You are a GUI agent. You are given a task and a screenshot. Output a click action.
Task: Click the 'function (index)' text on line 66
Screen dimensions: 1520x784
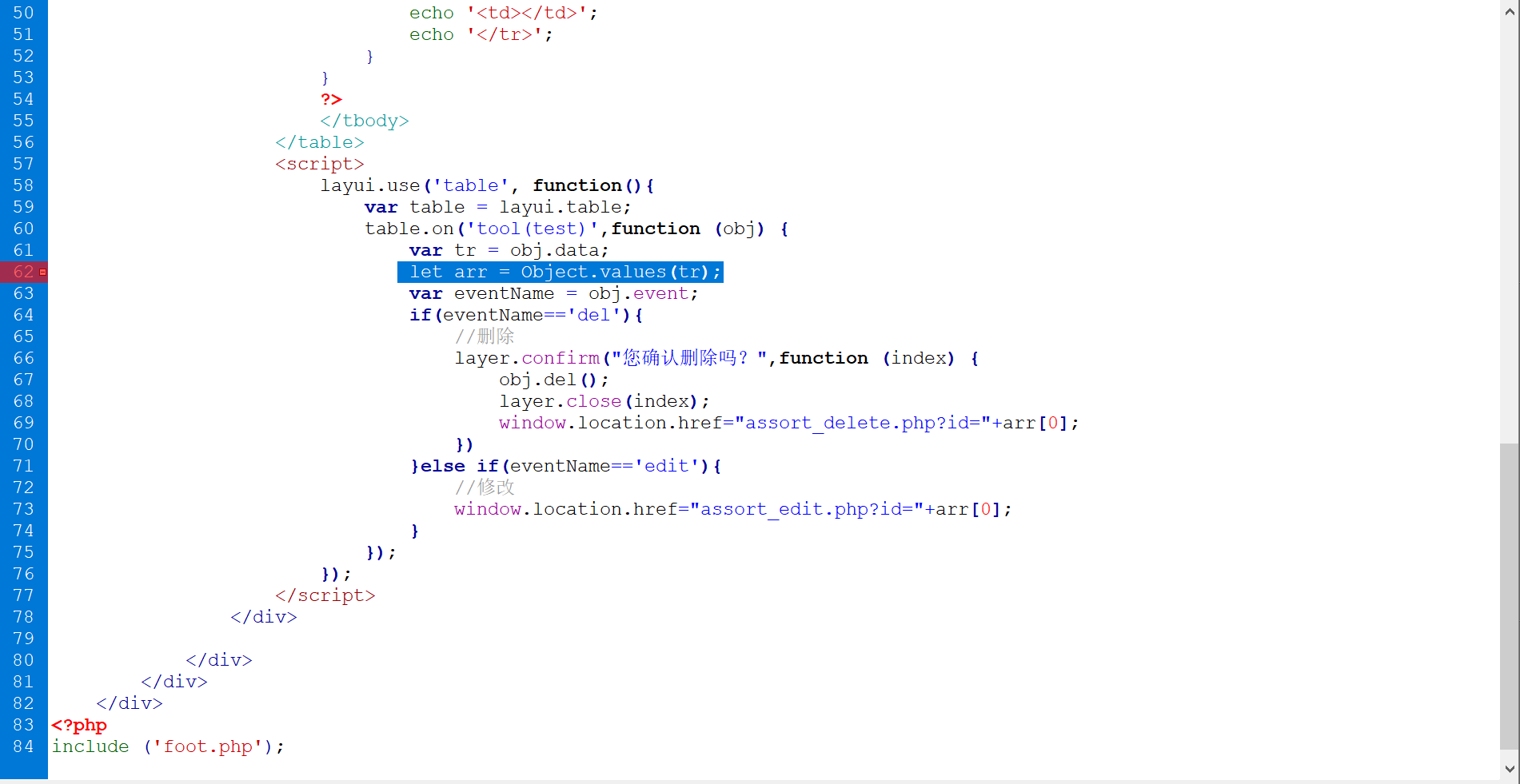867,358
